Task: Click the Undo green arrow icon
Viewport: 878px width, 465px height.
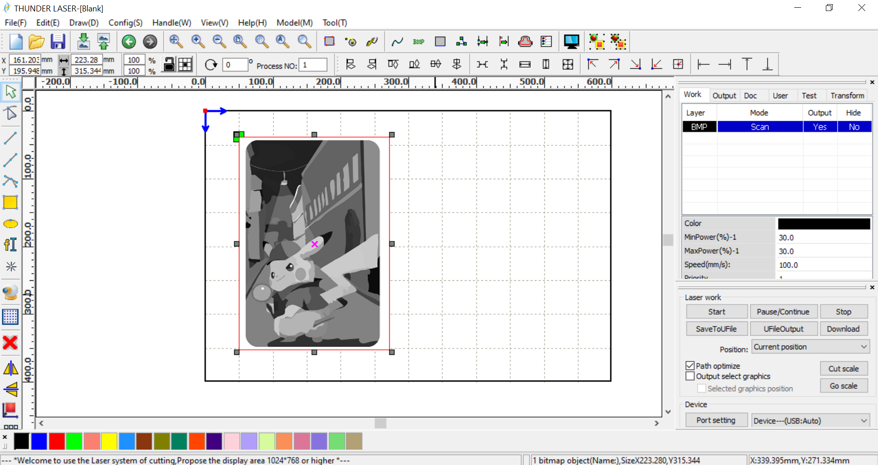Action: pyautogui.click(x=129, y=42)
